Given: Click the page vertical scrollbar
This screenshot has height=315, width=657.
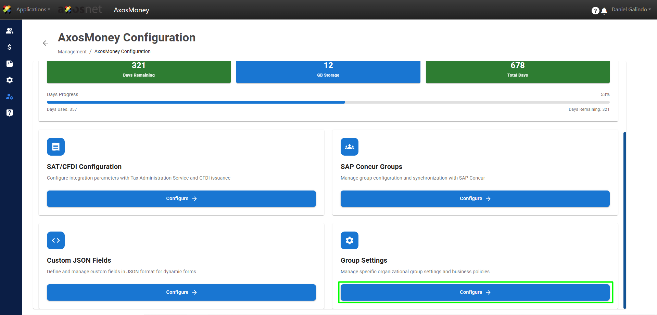Looking at the screenshot, I should [x=624, y=219].
